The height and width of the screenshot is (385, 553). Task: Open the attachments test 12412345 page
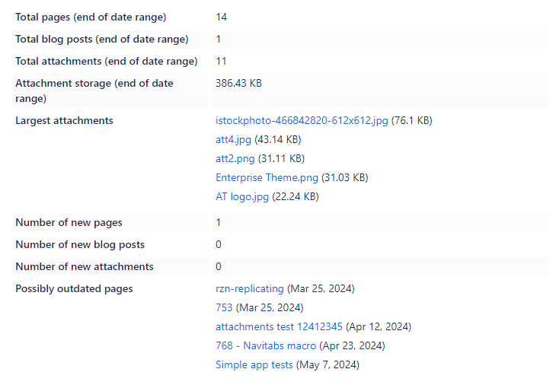[x=279, y=326]
